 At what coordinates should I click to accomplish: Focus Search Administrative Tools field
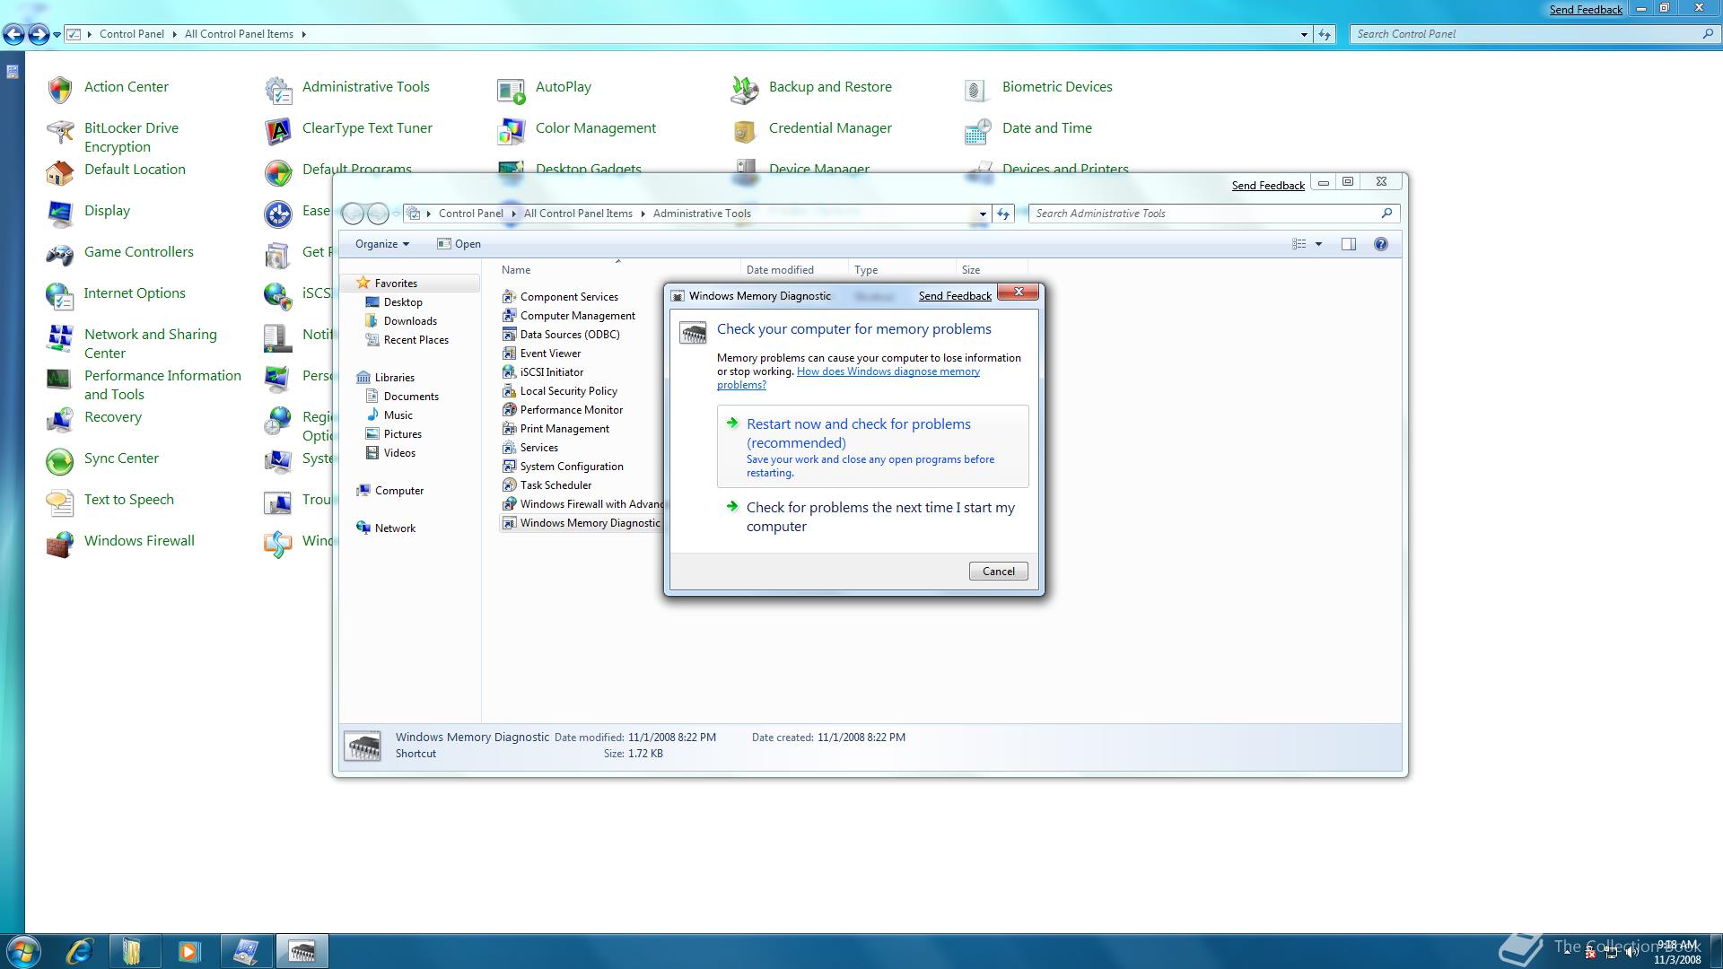click(x=1213, y=214)
